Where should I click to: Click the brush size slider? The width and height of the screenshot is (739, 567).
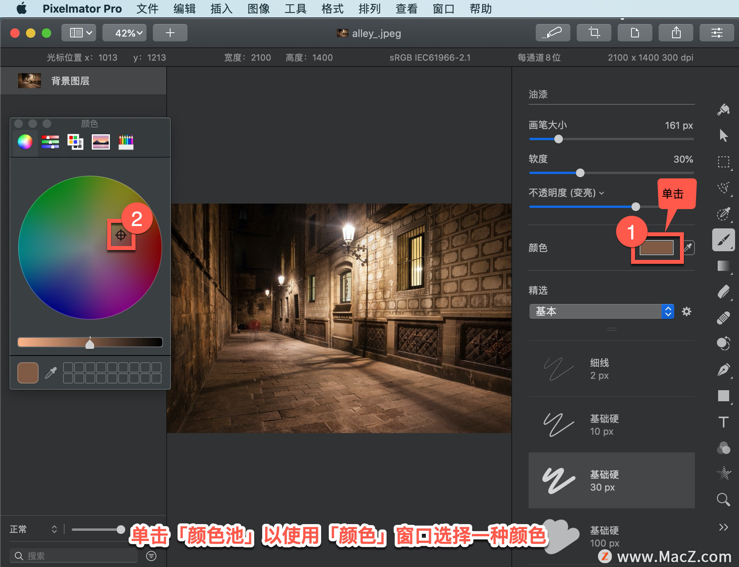click(x=611, y=139)
